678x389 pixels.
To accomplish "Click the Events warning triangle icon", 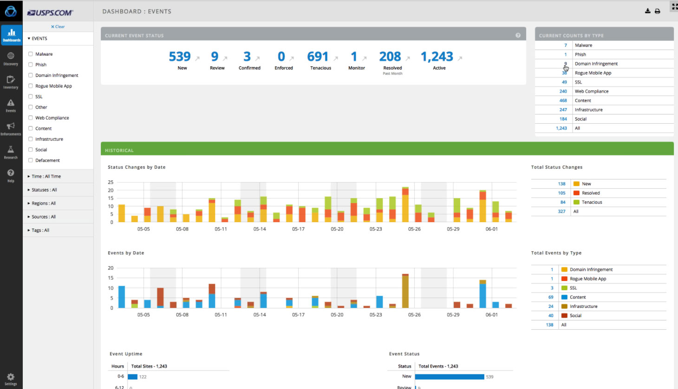I will pos(11,105).
